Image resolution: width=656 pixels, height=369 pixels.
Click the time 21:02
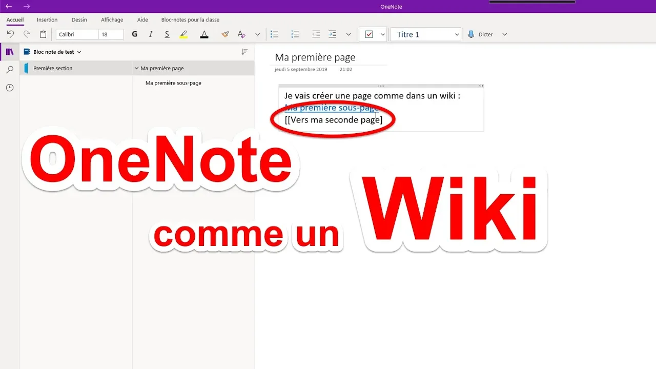click(345, 69)
